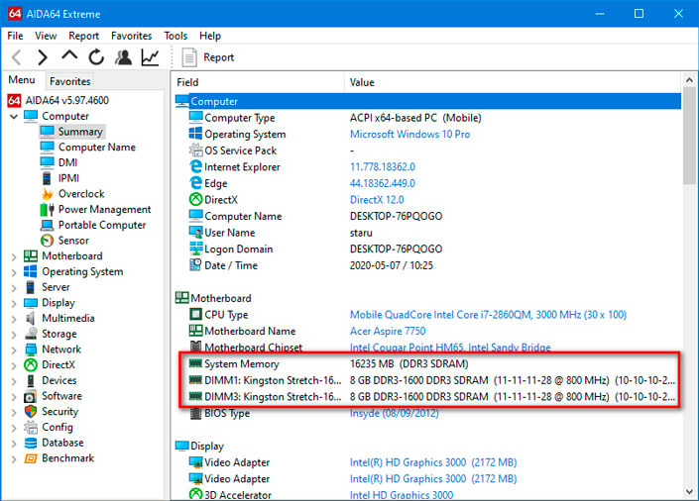
Task: Click the Benchmark icon in the left tree
Action: click(x=31, y=458)
